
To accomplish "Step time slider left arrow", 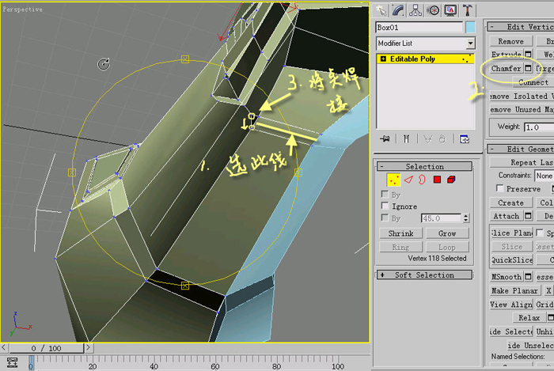I will (3, 348).
